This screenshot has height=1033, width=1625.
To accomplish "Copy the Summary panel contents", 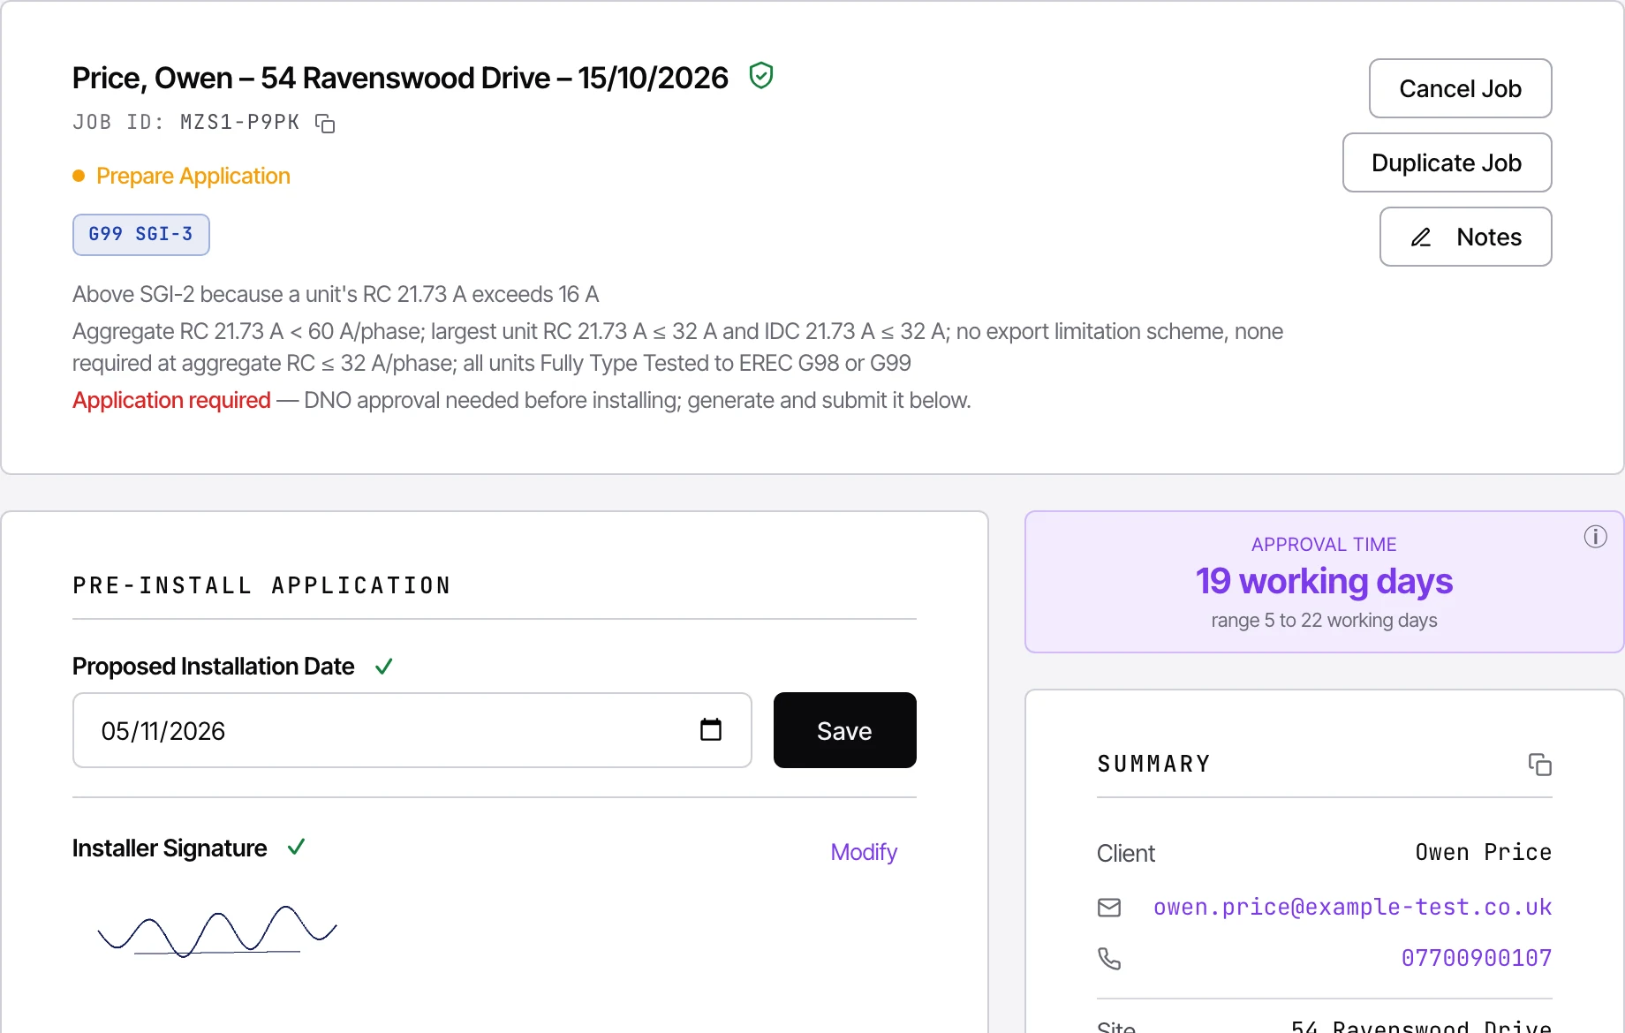I will 1540,765.
